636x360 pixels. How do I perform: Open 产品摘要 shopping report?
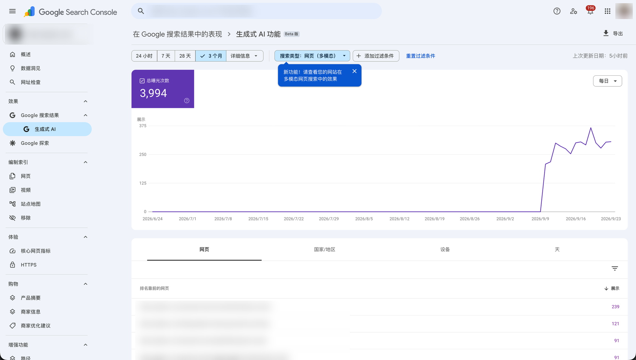[x=47, y=298]
